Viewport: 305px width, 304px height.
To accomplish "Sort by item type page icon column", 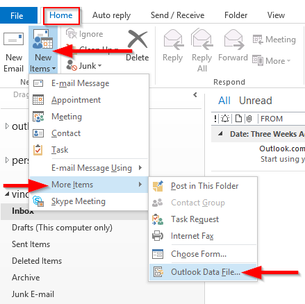I will [x=238, y=119].
